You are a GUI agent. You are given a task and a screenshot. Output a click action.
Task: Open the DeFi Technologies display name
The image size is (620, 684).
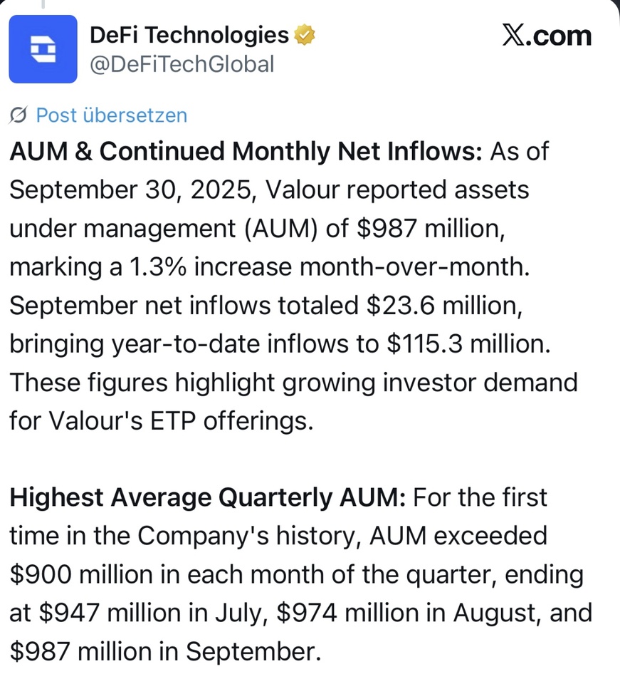point(189,35)
